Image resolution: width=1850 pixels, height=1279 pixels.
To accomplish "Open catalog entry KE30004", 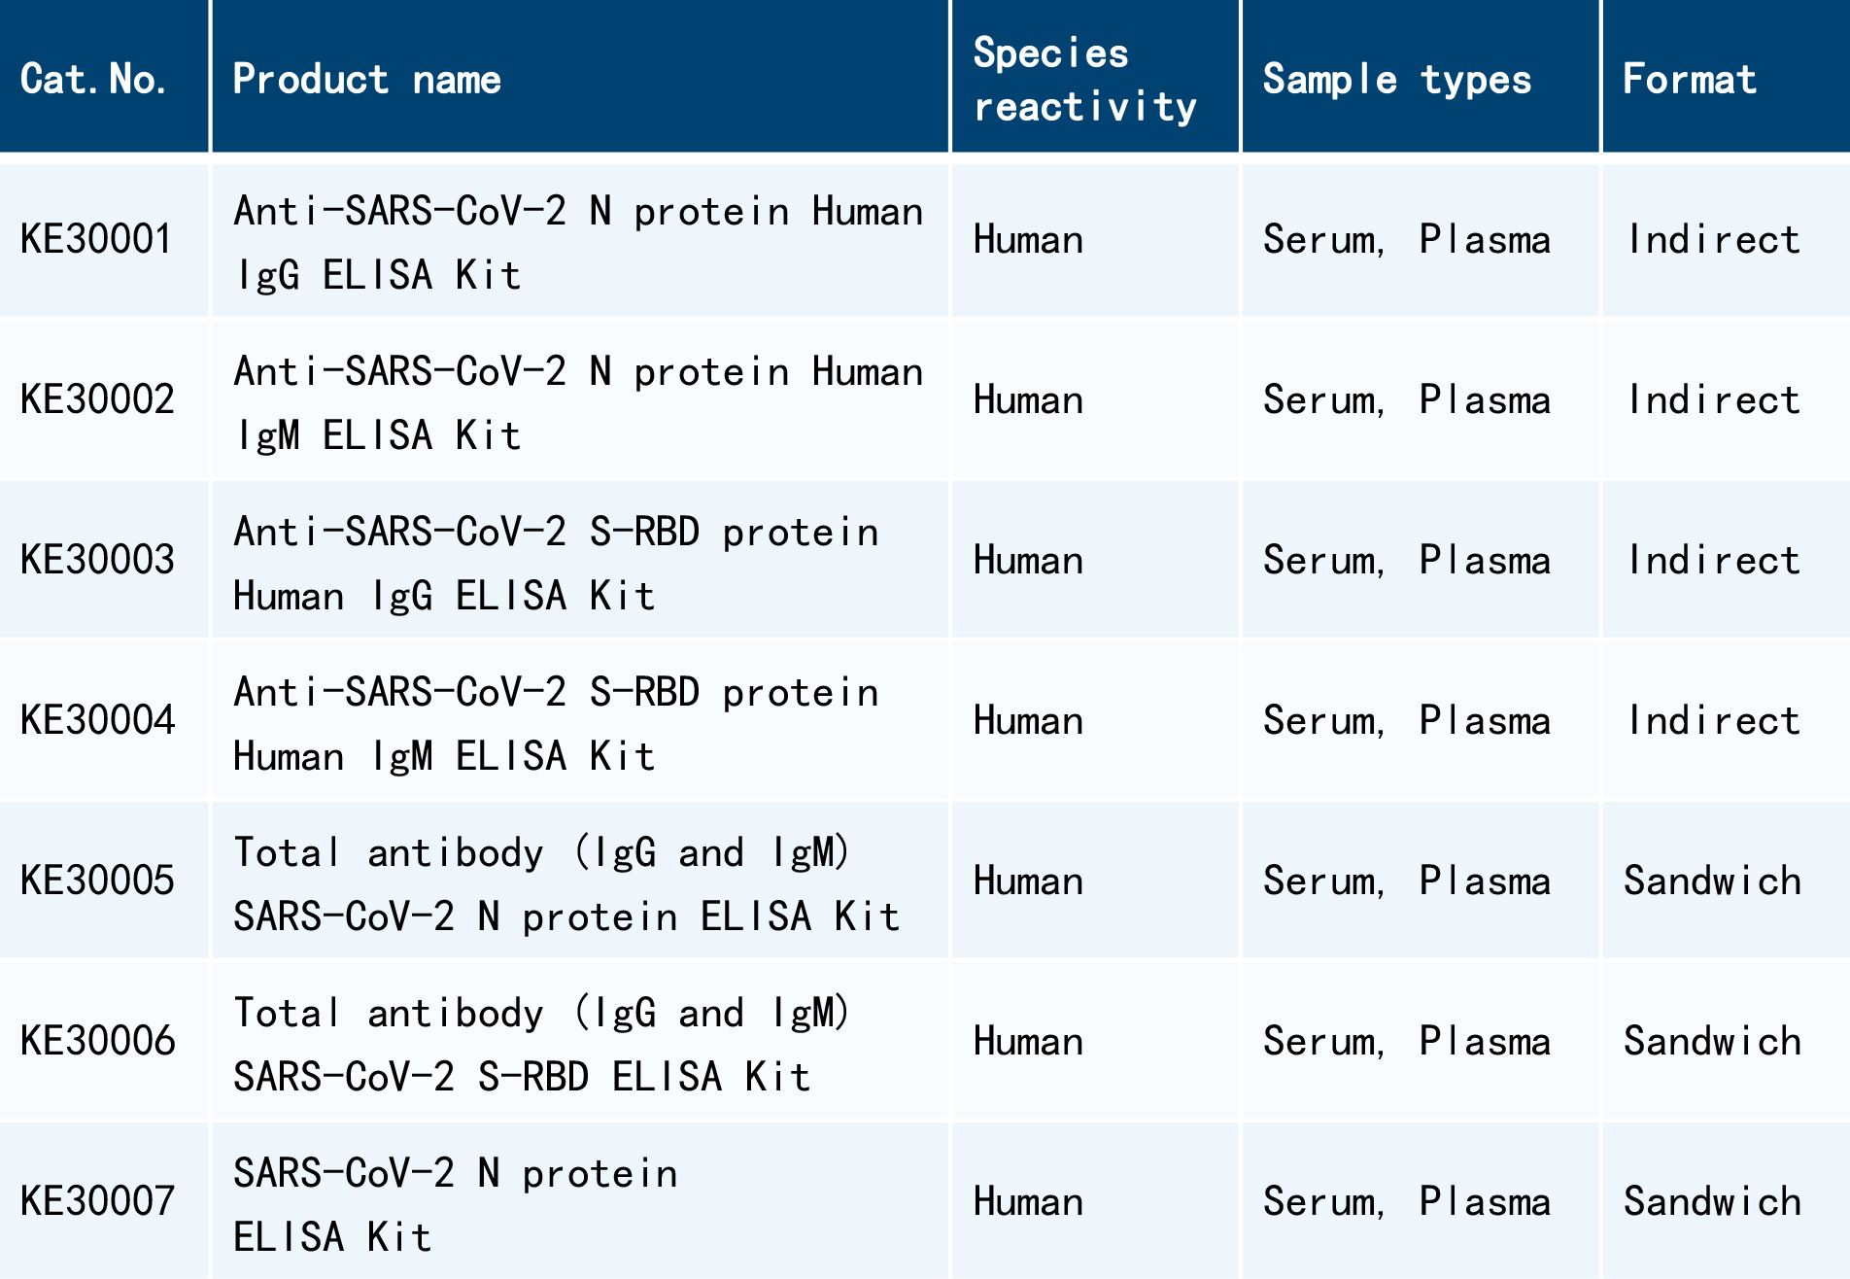I will [x=97, y=720].
